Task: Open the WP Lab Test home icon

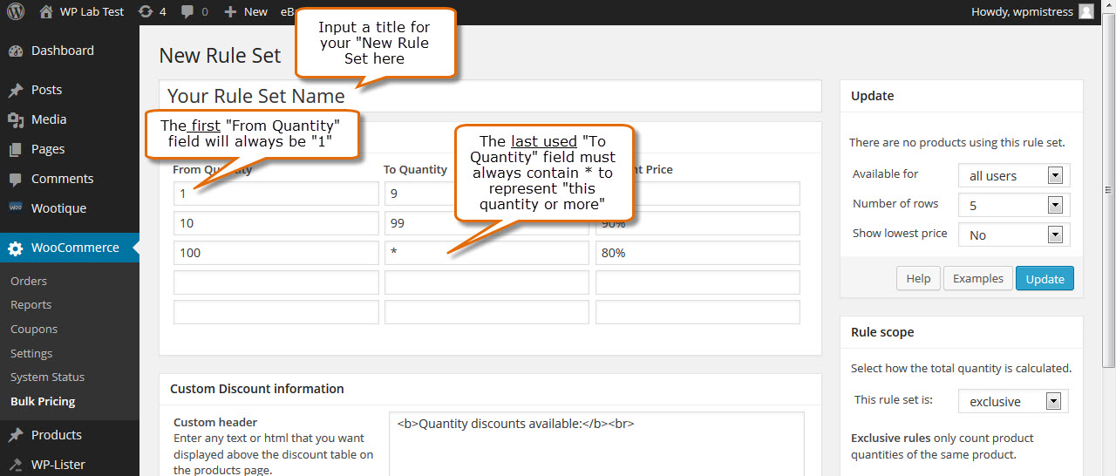Action: (x=46, y=11)
